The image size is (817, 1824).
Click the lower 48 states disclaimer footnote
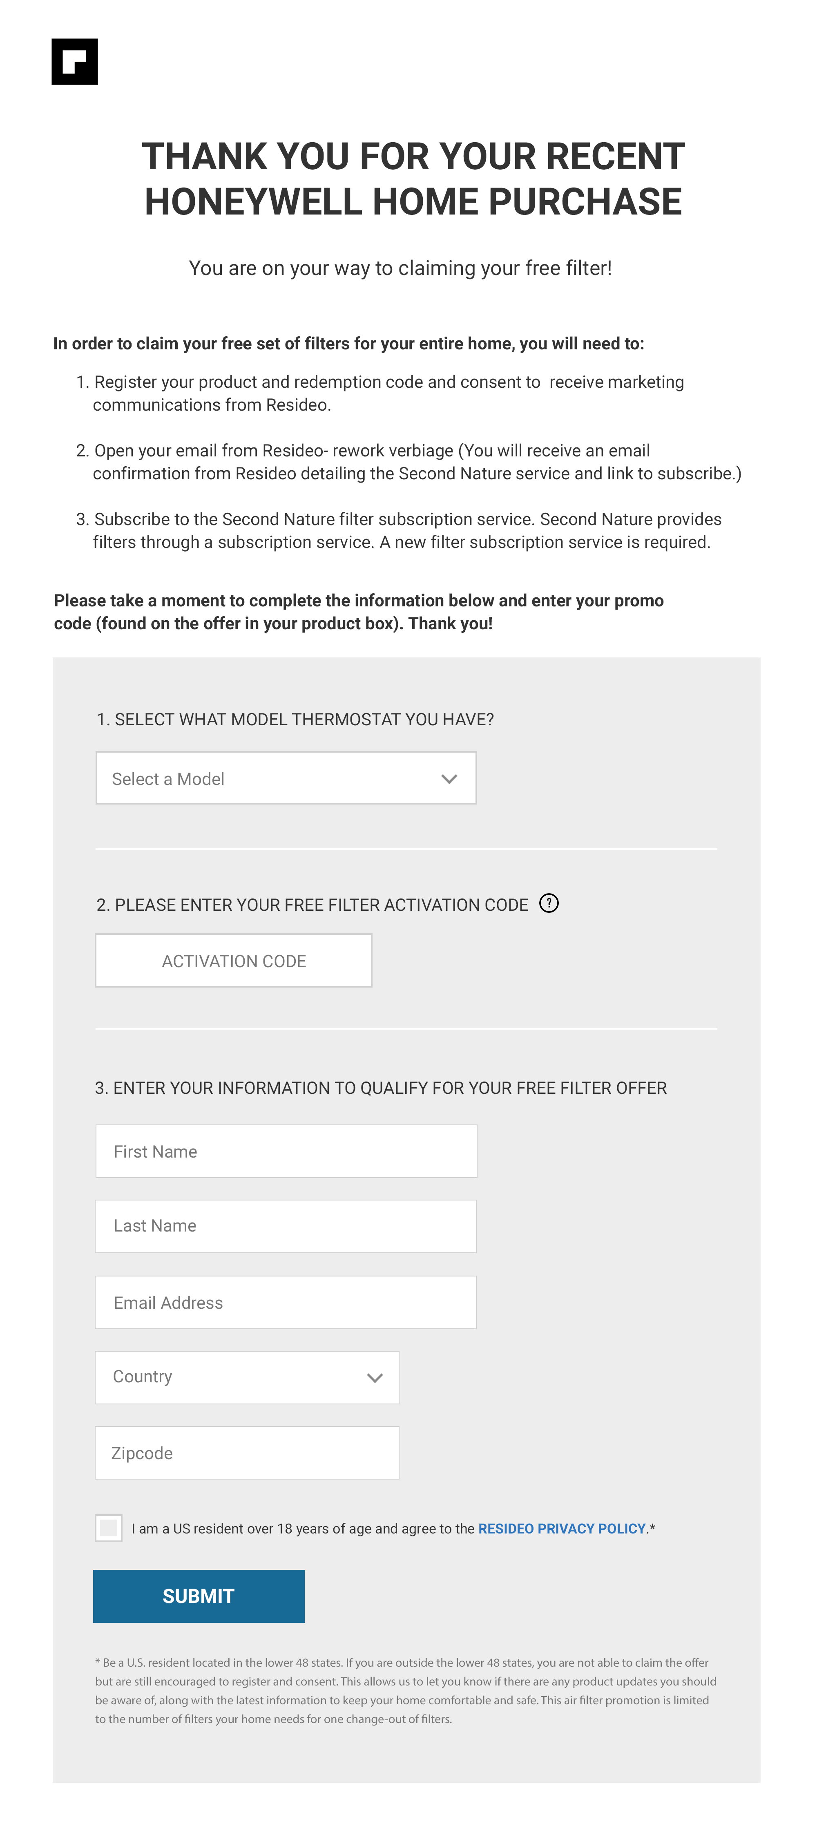tap(406, 1690)
